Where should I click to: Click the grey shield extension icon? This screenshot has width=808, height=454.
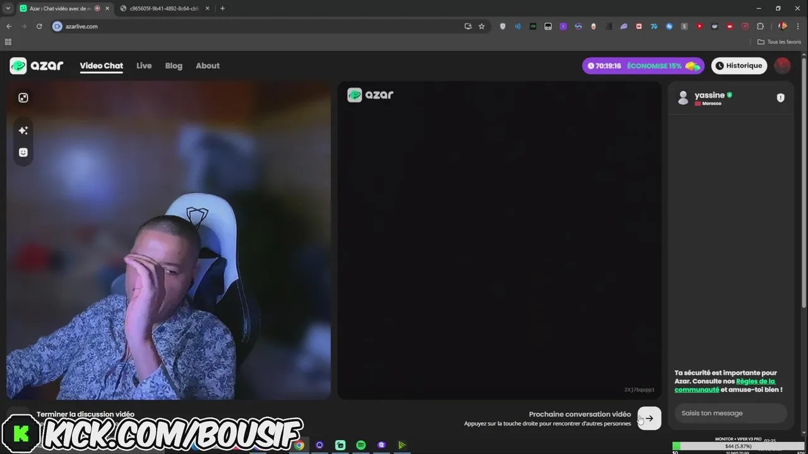coord(502,26)
